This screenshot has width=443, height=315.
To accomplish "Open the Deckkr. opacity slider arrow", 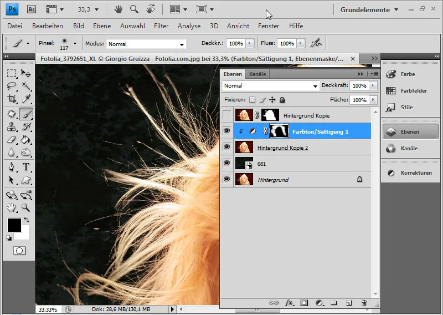I will (x=250, y=43).
